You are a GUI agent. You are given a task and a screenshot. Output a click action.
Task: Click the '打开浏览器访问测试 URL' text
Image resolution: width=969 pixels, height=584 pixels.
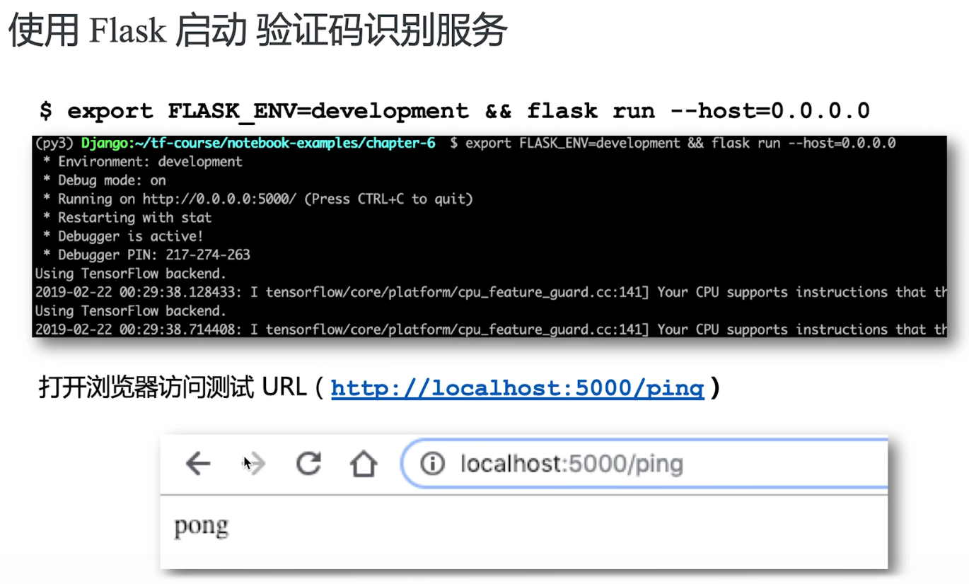173,387
